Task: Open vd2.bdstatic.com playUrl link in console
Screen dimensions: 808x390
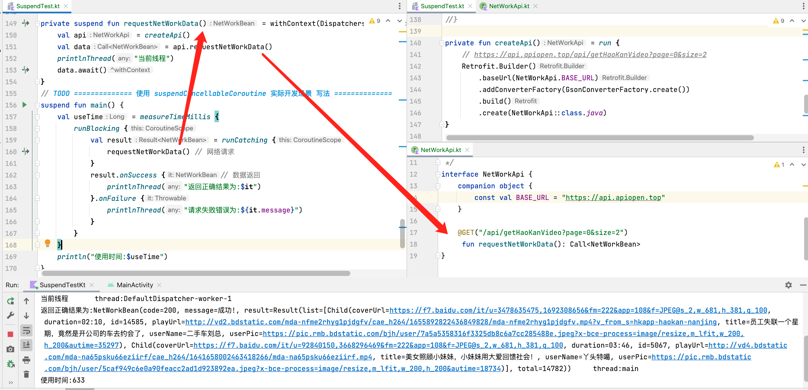Action: pyautogui.click(x=451, y=322)
